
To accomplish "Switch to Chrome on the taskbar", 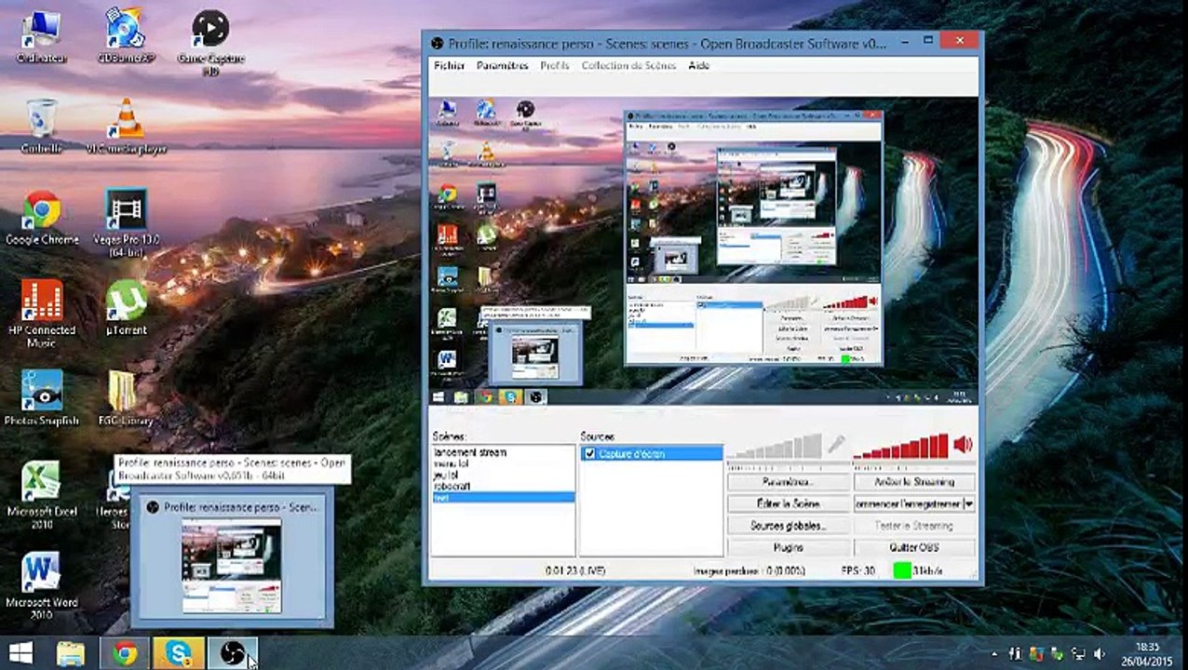I will pyautogui.click(x=125, y=653).
